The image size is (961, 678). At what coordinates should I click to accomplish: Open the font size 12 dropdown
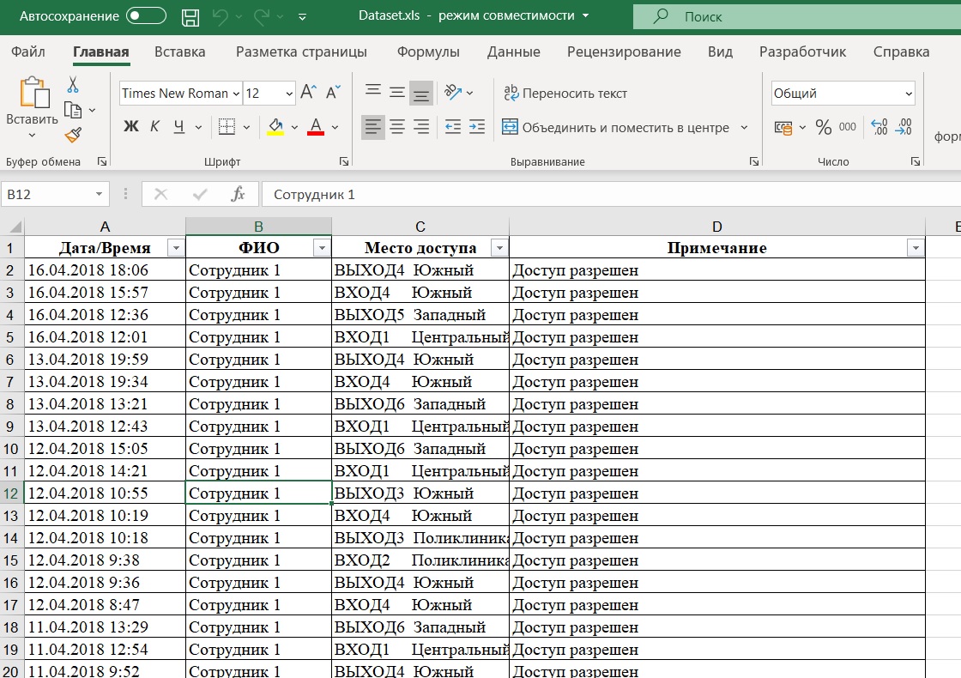click(x=289, y=94)
